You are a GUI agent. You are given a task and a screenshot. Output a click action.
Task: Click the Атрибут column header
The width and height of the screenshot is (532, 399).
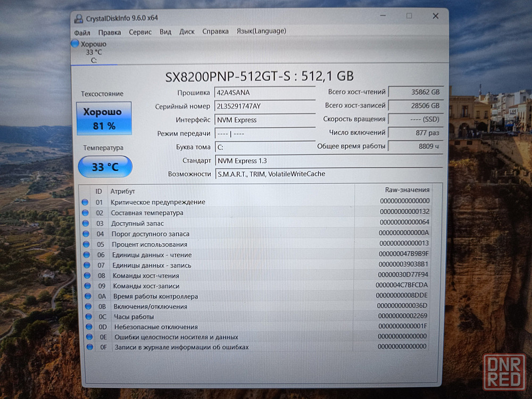(x=122, y=192)
